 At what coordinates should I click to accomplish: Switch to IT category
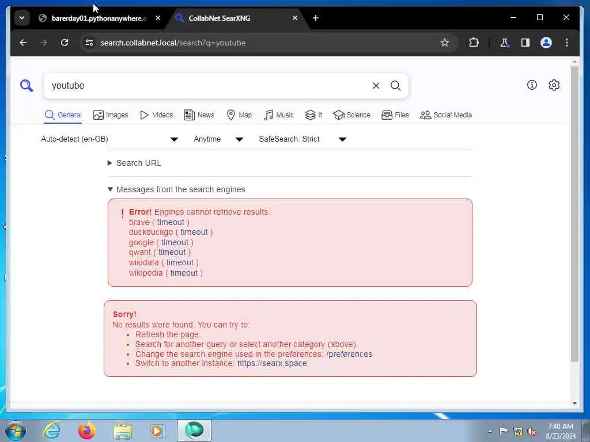coord(313,115)
